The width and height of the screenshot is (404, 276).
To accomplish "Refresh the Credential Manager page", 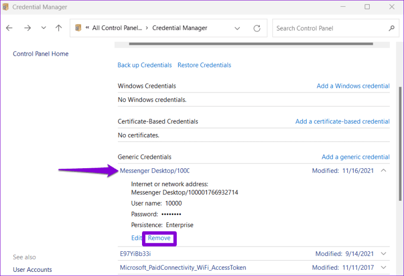I will pyautogui.click(x=257, y=28).
